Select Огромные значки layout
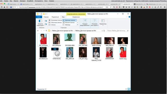 [55, 20]
